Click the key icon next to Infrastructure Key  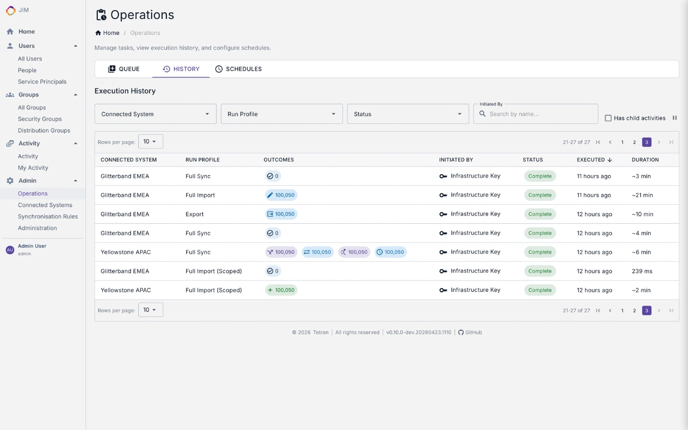tap(443, 176)
